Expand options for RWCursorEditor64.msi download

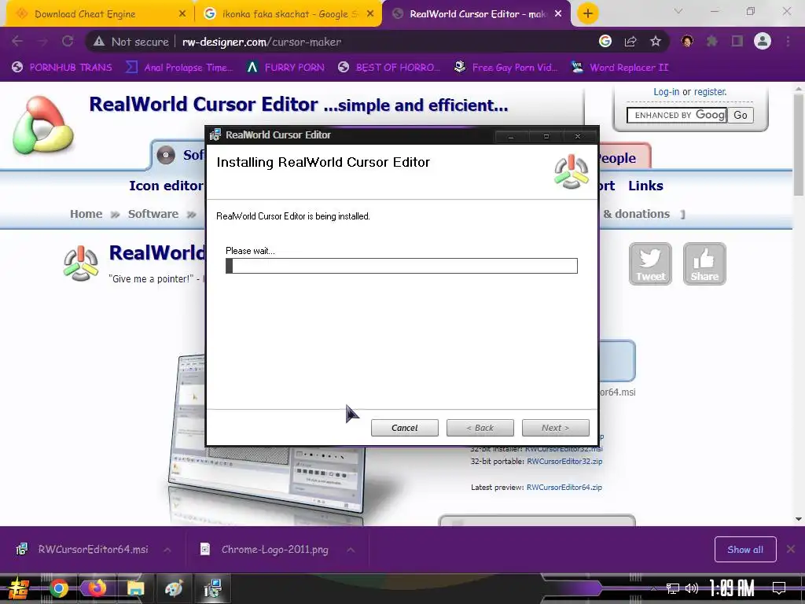(167, 550)
